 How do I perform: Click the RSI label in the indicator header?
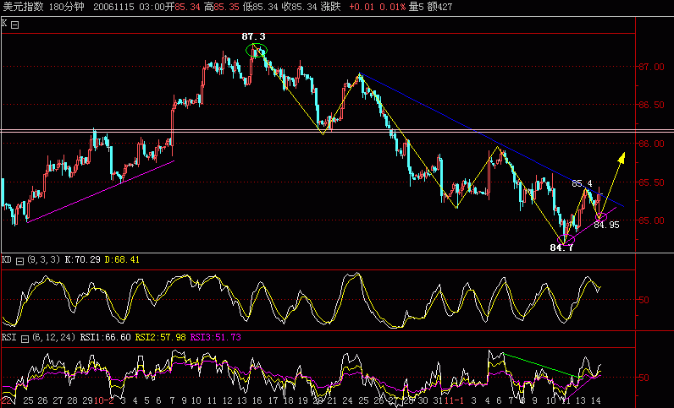[x=9, y=338]
